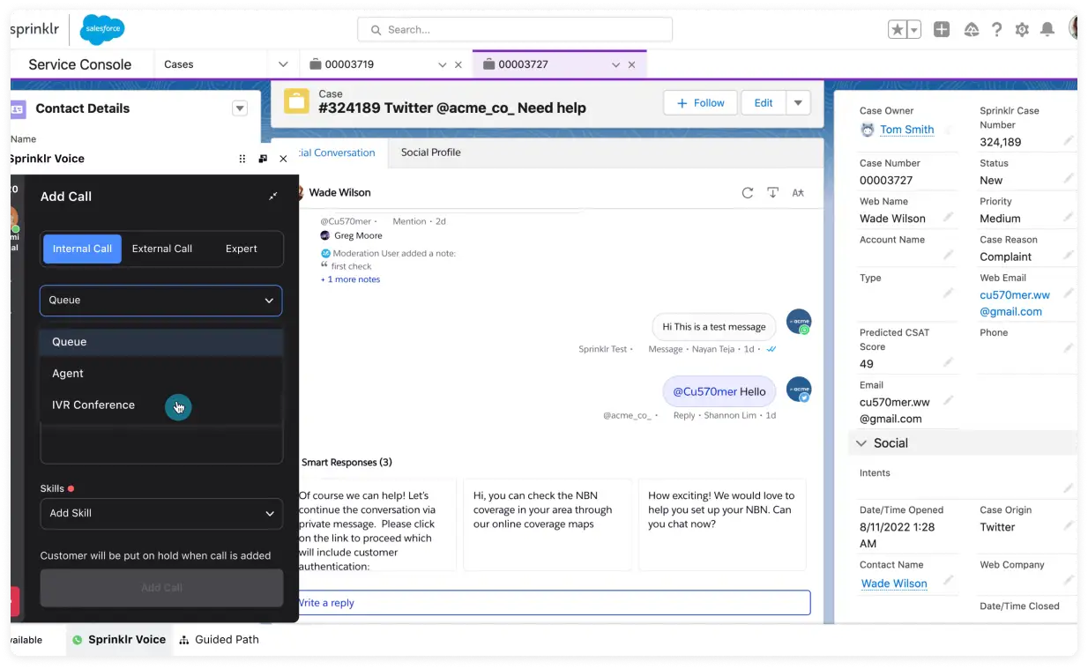
Task: Select the Internal Call option
Action: [x=82, y=249]
